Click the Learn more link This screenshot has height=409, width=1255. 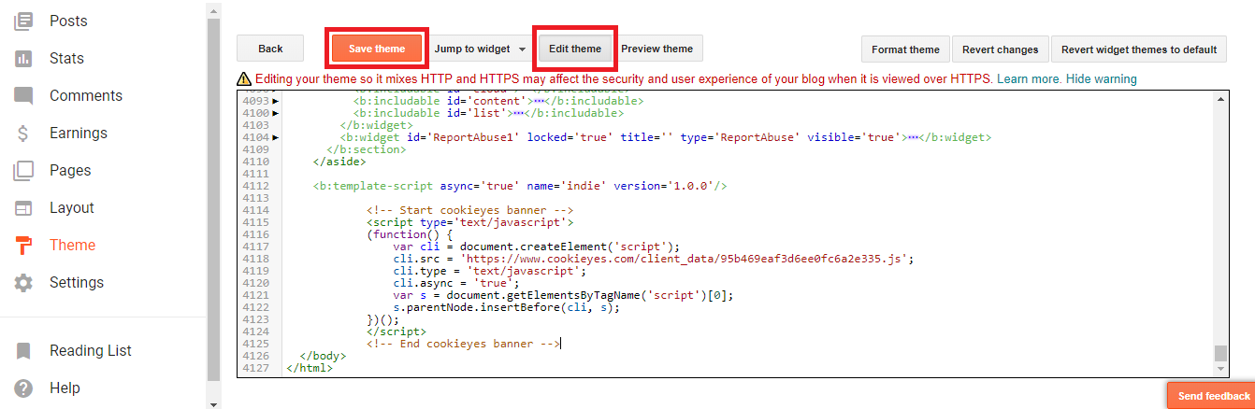pos(1029,79)
